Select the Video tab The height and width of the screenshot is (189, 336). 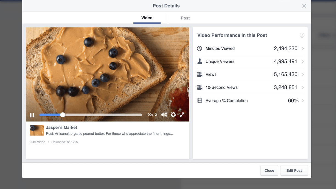click(x=147, y=18)
